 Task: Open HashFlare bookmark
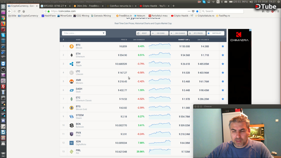(49, 16)
